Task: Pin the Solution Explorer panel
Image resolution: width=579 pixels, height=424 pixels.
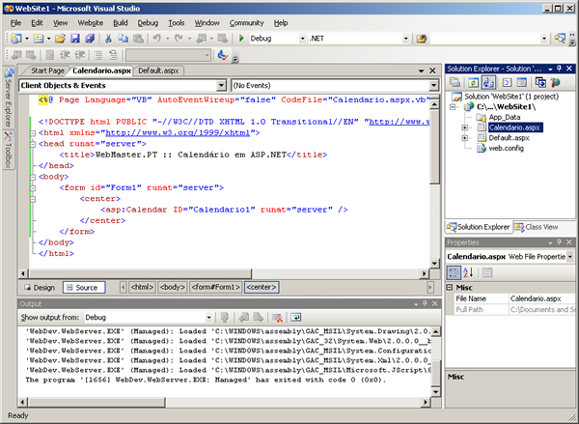Action: coord(559,69)
